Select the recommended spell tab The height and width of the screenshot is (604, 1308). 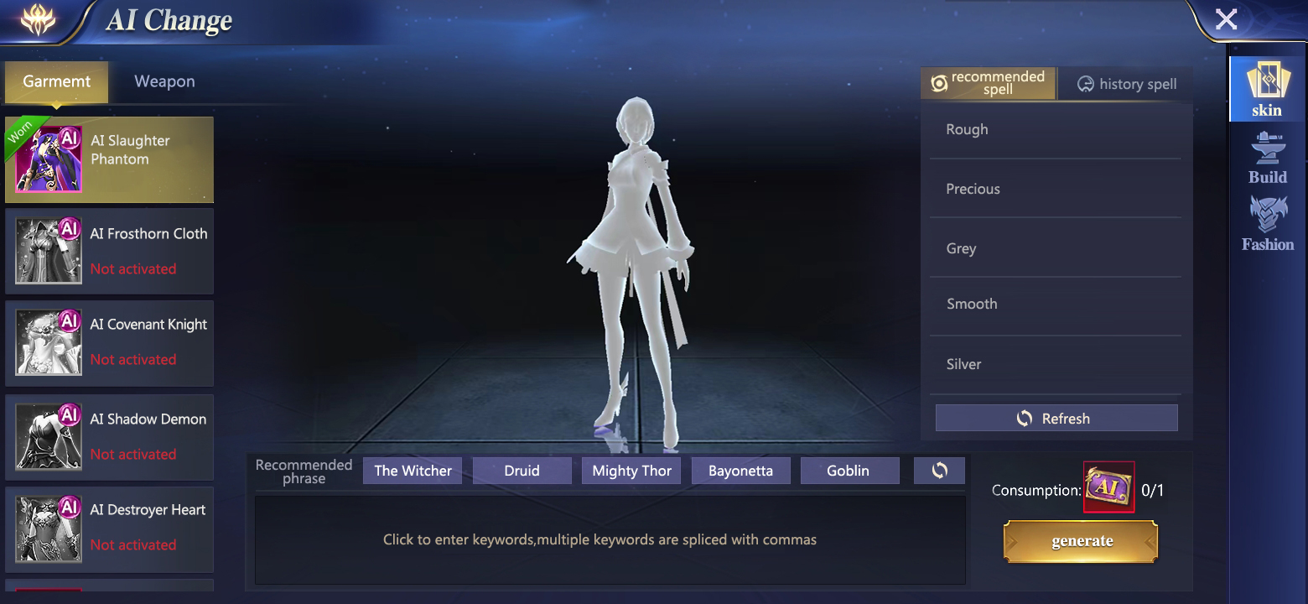coord(989,83)
